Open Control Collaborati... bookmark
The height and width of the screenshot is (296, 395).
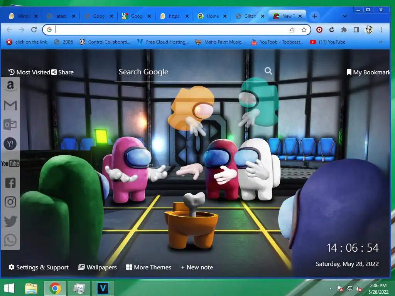pyautogui.click(x=105, y=42)
